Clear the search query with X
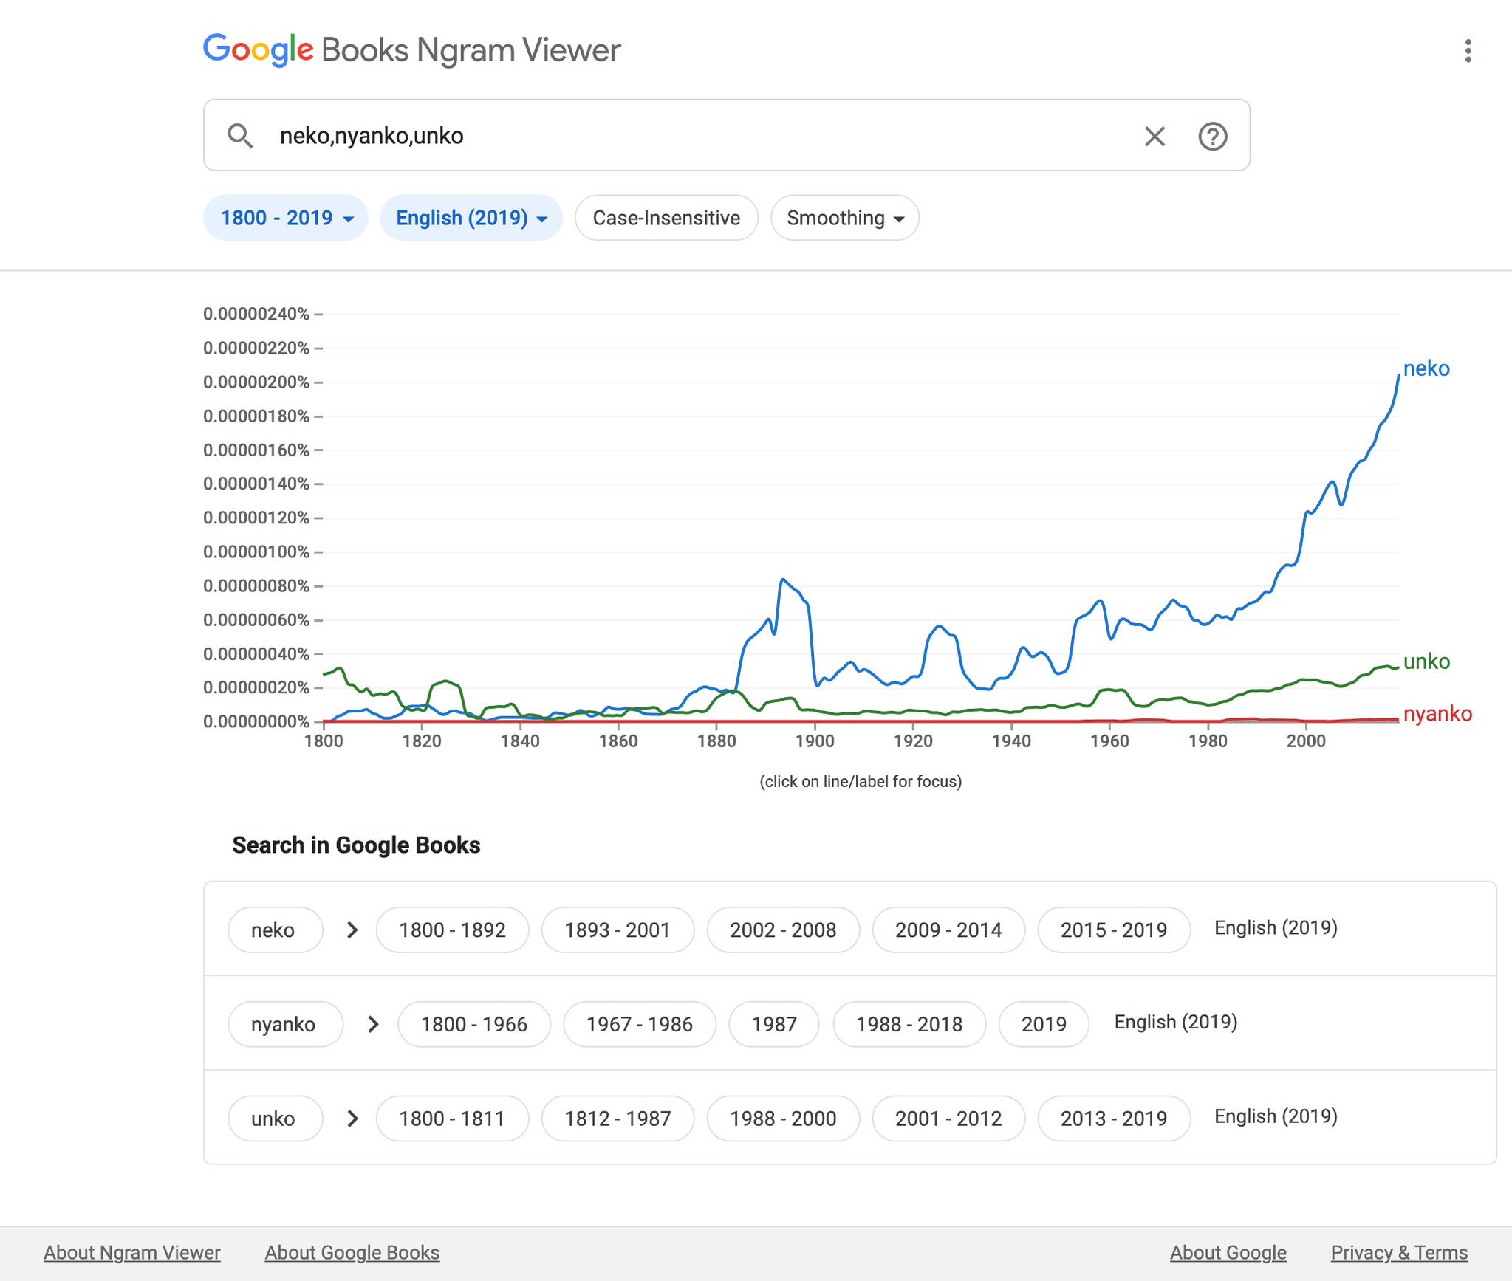Screen dimensions: 1512x1281 point(1154,136)
